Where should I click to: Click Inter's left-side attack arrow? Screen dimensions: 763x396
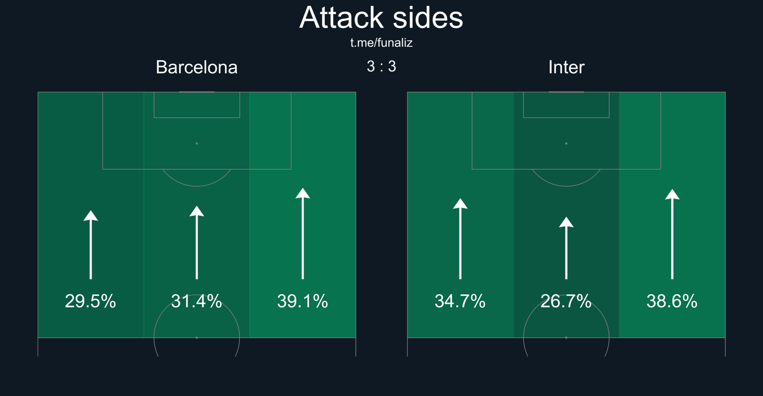[x=460, y=239]
